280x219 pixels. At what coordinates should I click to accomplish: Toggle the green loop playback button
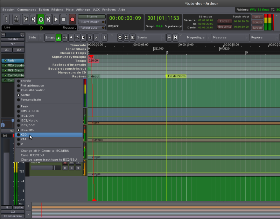point(41,19)
